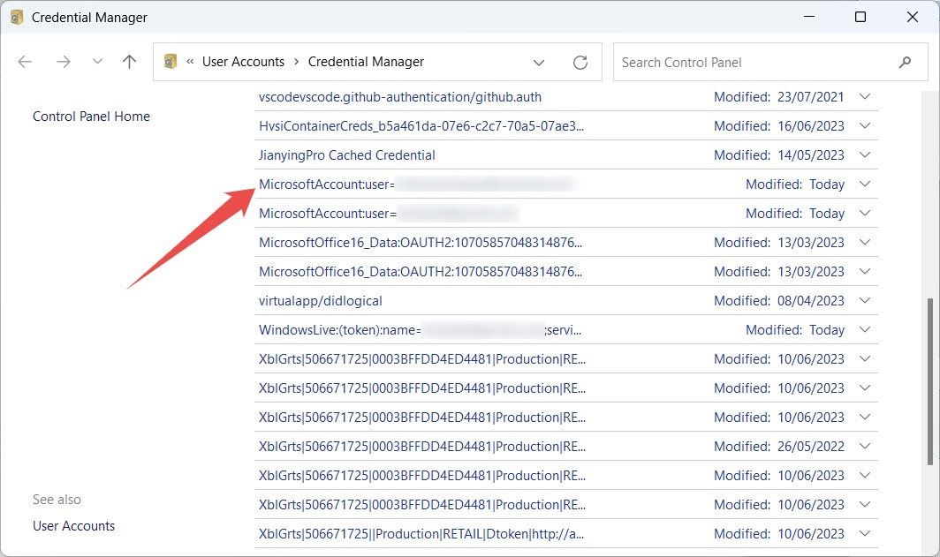Screen dimensions: 940x557
Task: Expand the first XblGrts Production credential
Action: [x=865, y=358]
